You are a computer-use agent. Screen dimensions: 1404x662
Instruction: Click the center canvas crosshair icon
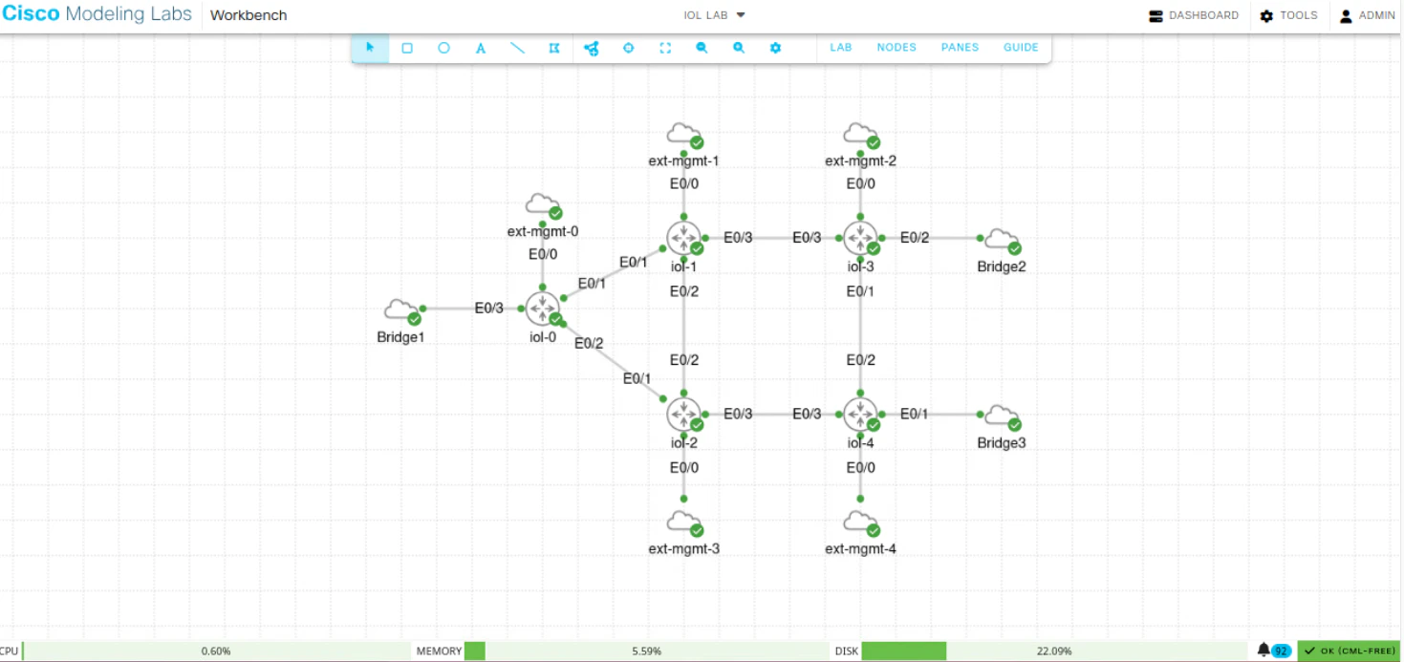coord(629,48)
